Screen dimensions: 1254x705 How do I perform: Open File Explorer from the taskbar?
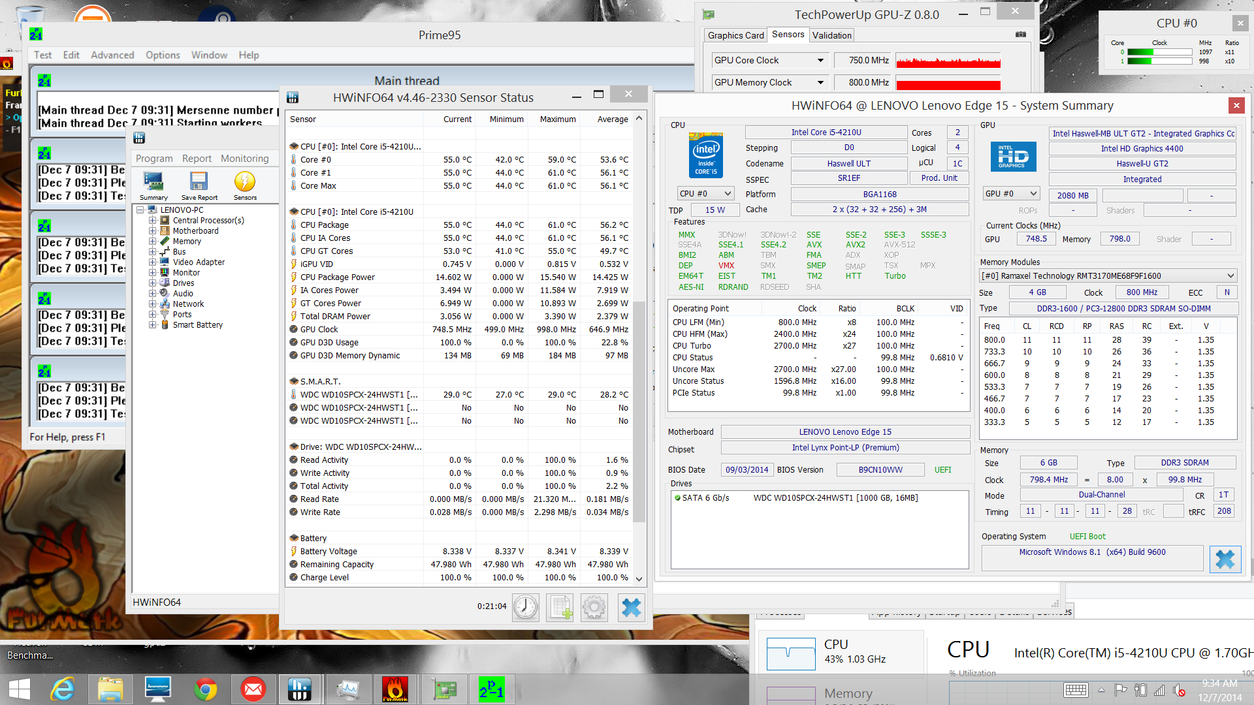[110, 689]
